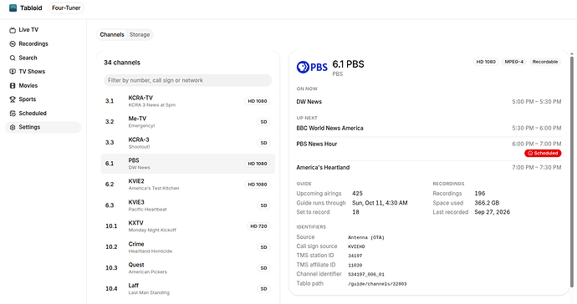Select channel 10.4 Laff
The image size is (577, 304).
coord(187,289)
